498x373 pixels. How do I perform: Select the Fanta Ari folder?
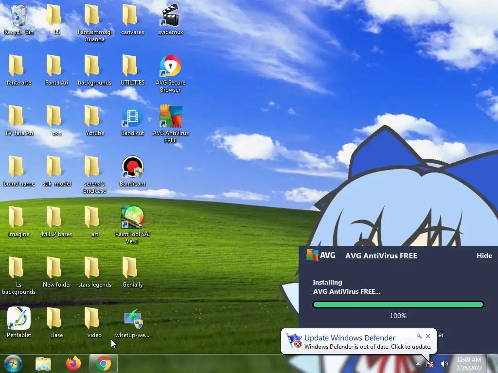tap(57, 70)
